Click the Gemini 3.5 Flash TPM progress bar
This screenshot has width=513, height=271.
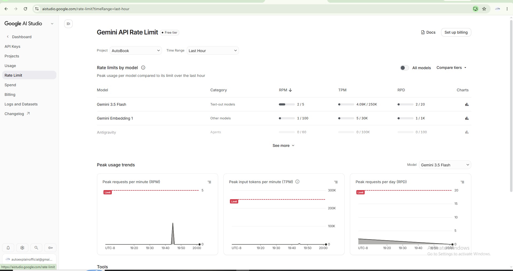click(346, 104)
